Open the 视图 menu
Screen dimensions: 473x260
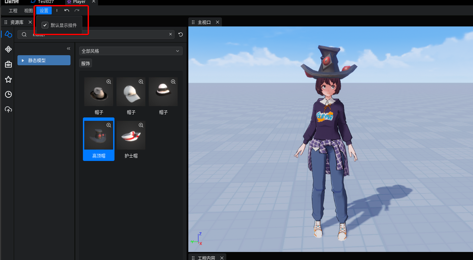29,11
